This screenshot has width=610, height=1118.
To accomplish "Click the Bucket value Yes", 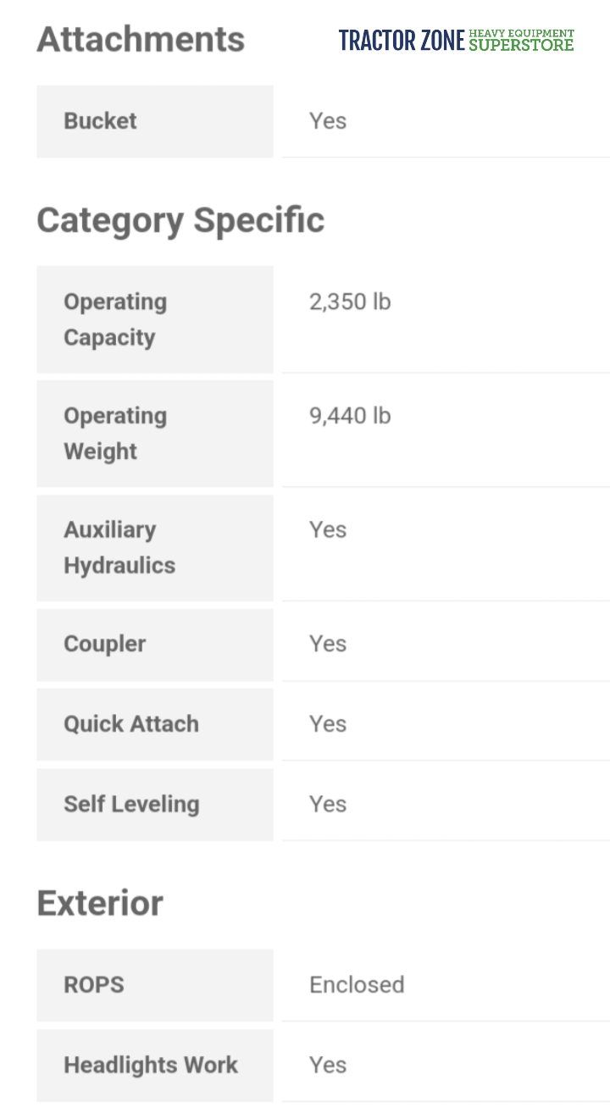I will [x=328, y=121].
